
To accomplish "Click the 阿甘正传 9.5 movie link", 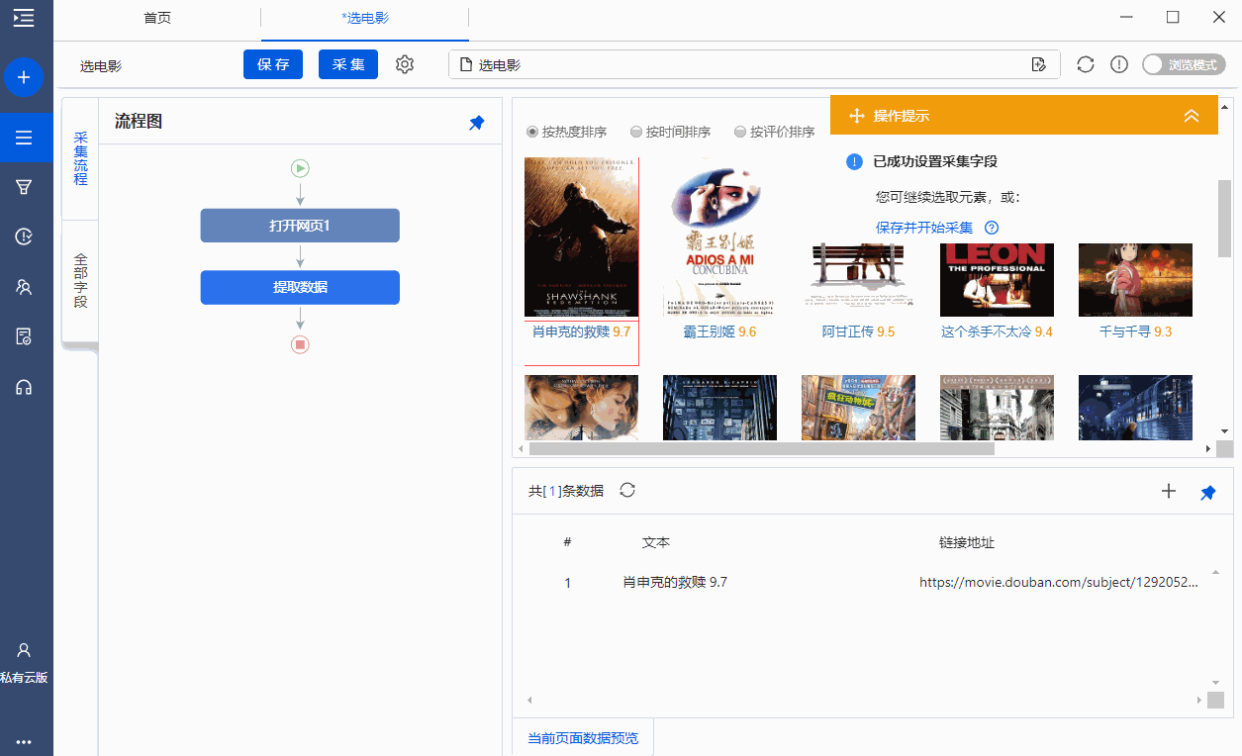I will 858,331.
